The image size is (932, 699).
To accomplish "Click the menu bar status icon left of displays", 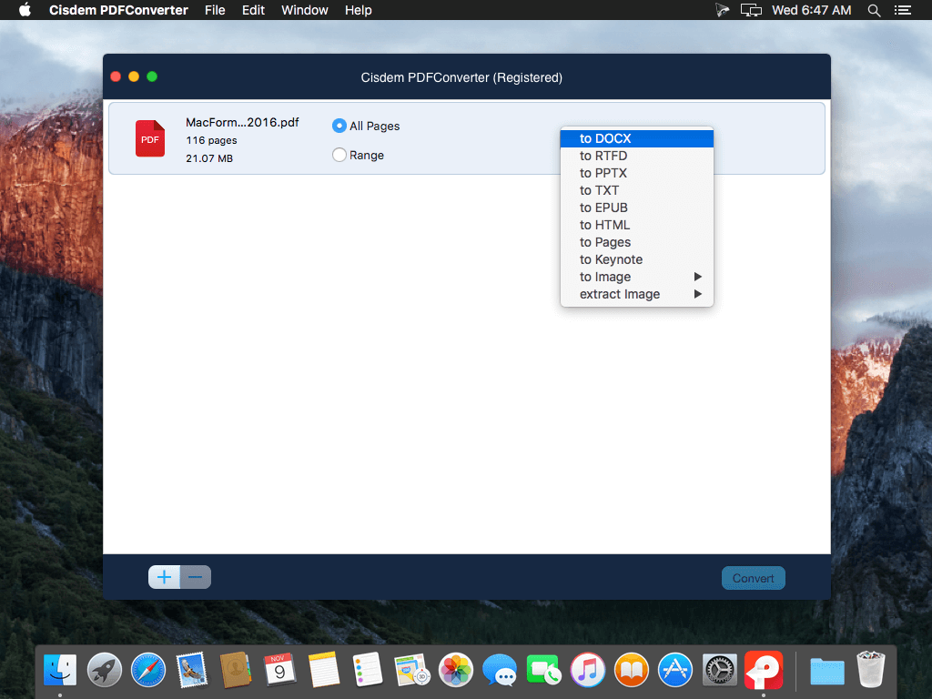I will (722, 10).
